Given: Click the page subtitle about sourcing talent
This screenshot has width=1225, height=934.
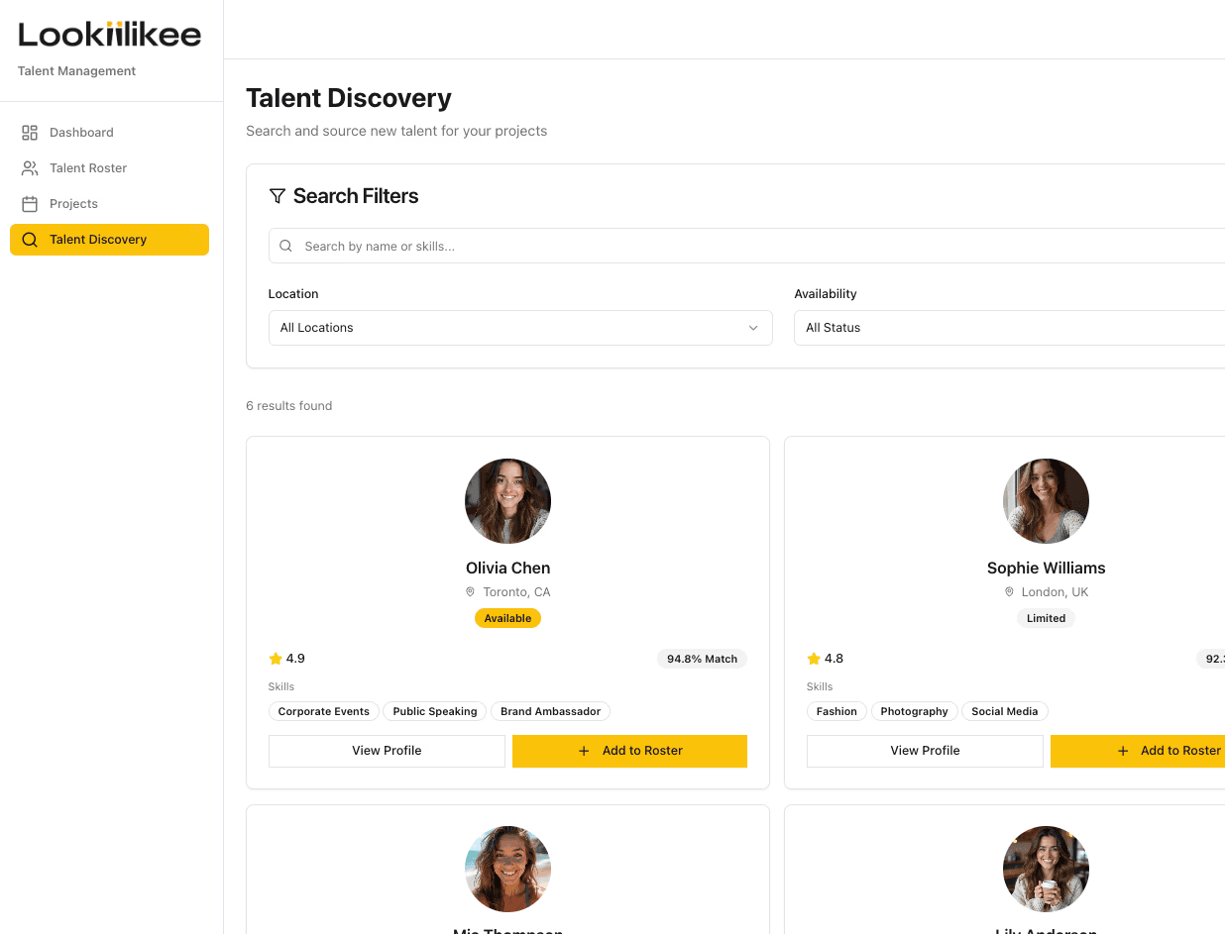Looking at the screenshot, I should [396, 131].
